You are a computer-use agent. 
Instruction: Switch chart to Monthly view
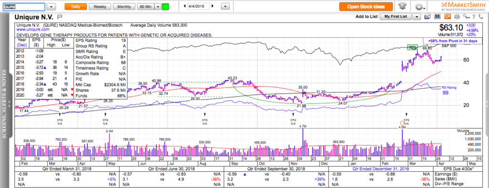124,7
